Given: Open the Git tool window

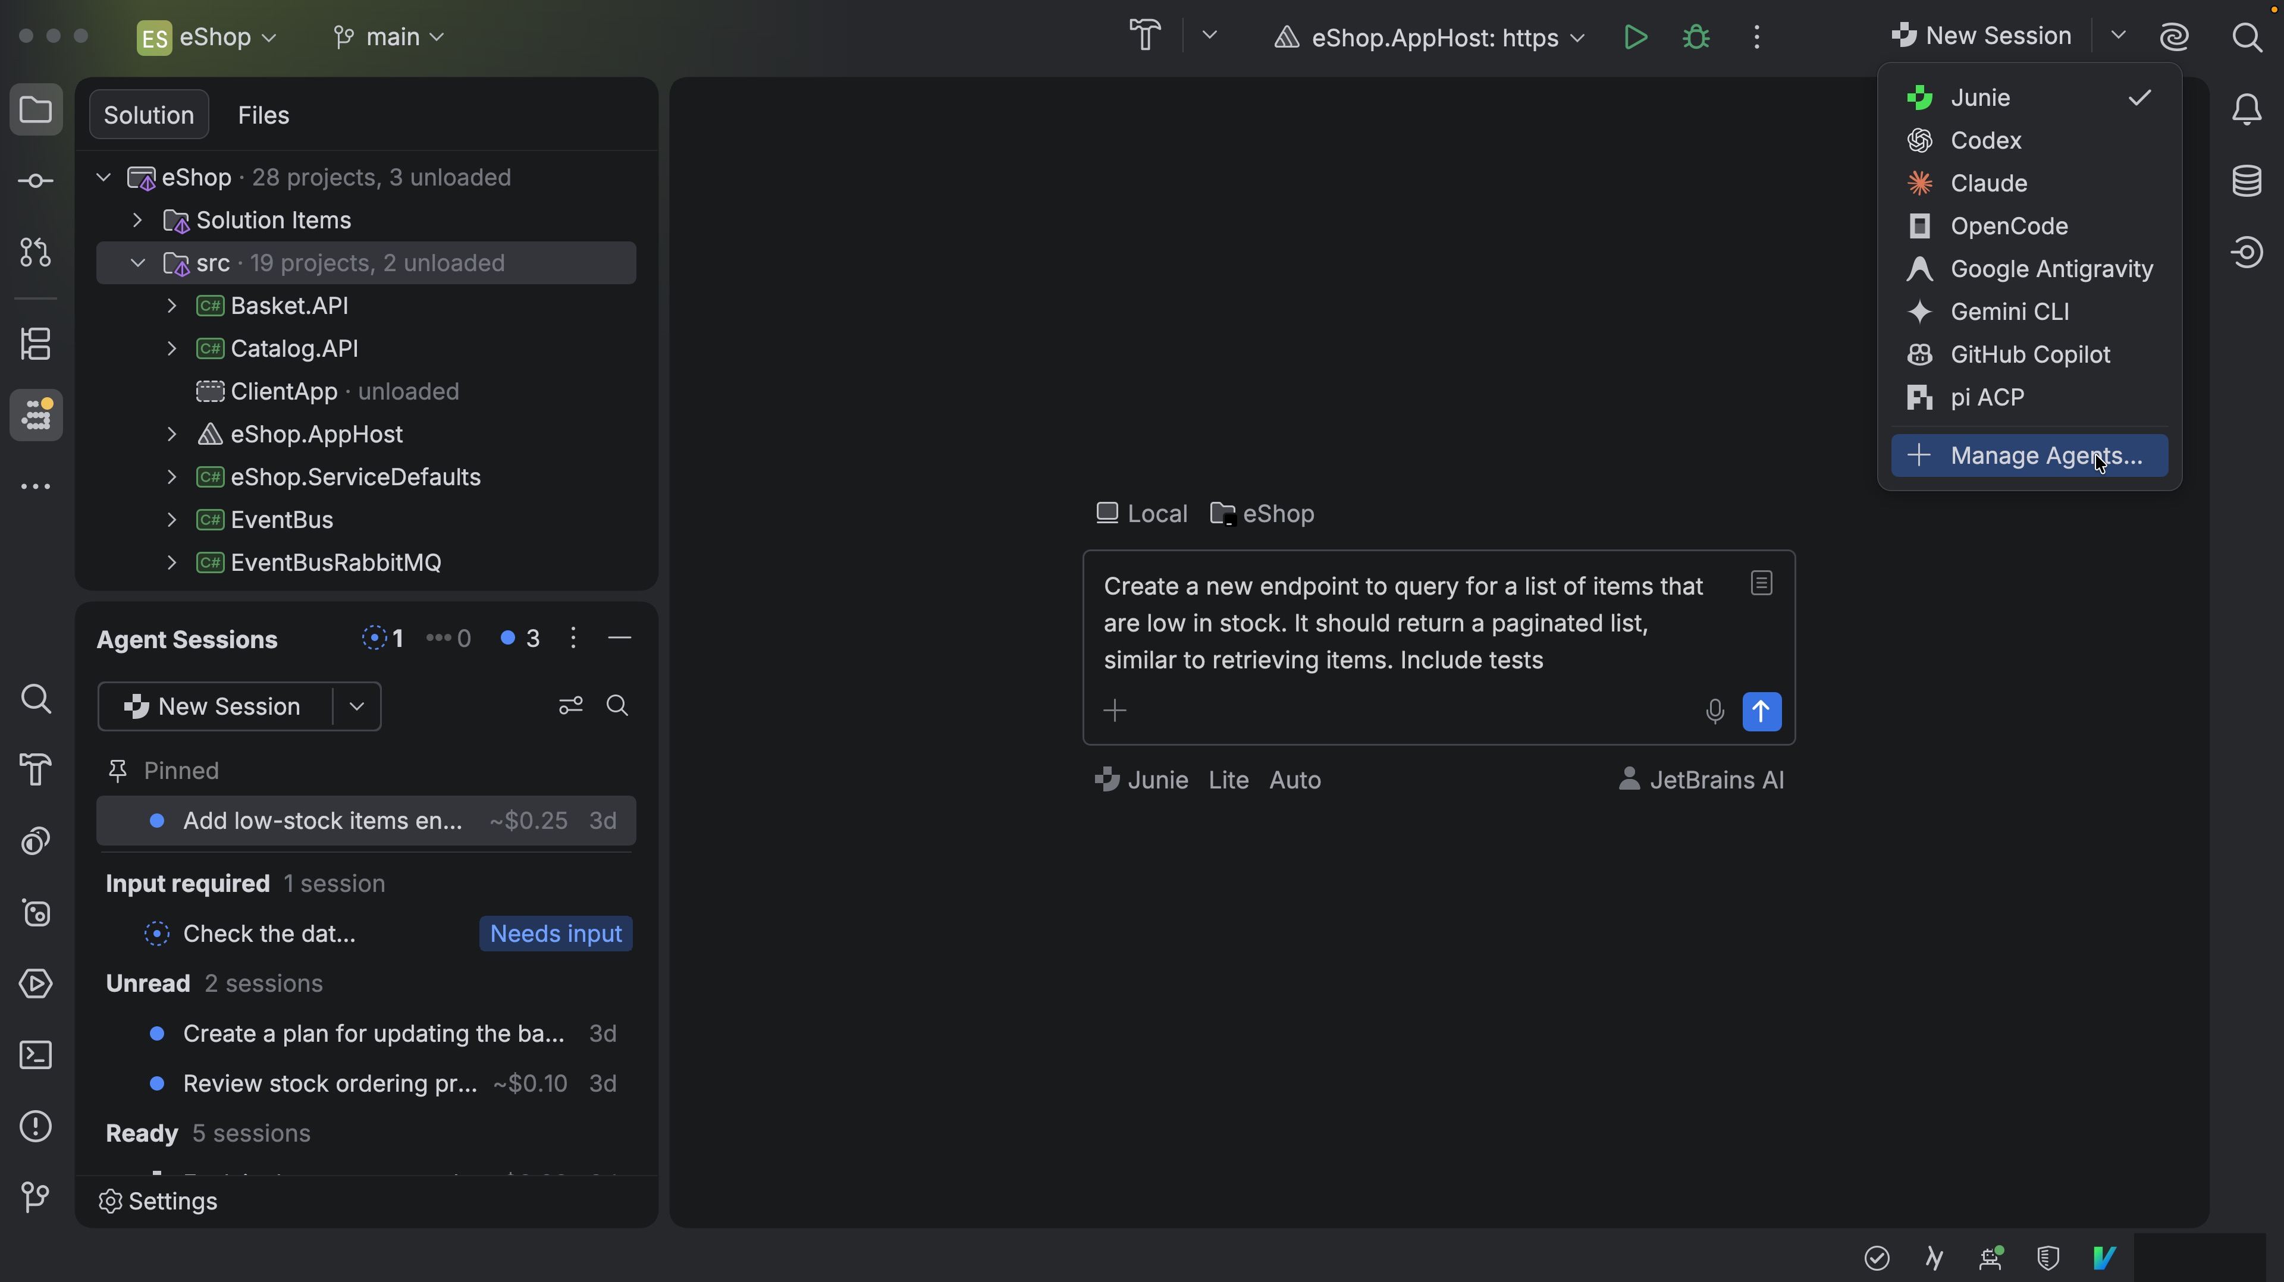Looking at the screenshot, I should [x=36, y=1198].
